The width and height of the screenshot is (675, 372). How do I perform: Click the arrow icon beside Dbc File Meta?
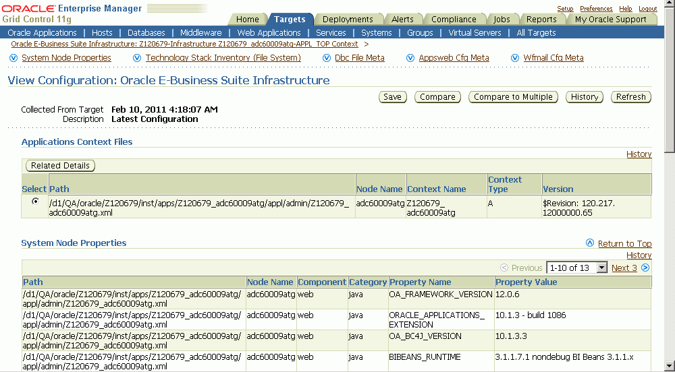[327, 58]
